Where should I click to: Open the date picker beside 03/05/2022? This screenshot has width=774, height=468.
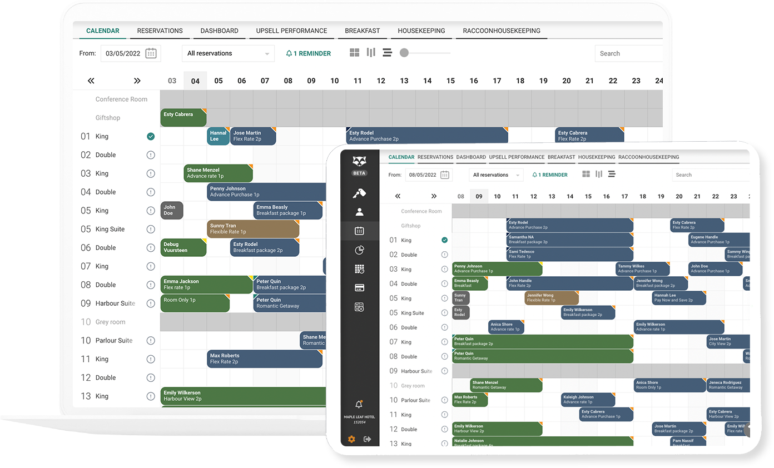(x=150, y=53)
